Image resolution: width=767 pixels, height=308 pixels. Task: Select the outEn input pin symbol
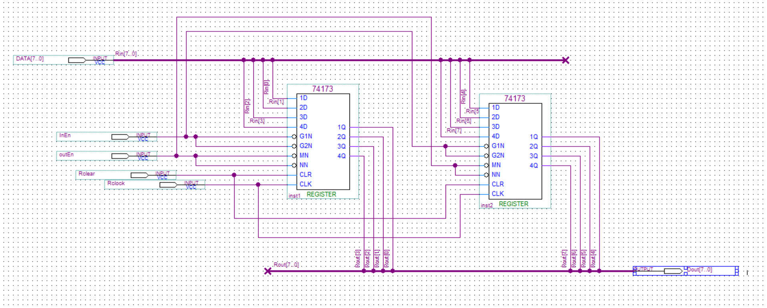tap(107, 156)
